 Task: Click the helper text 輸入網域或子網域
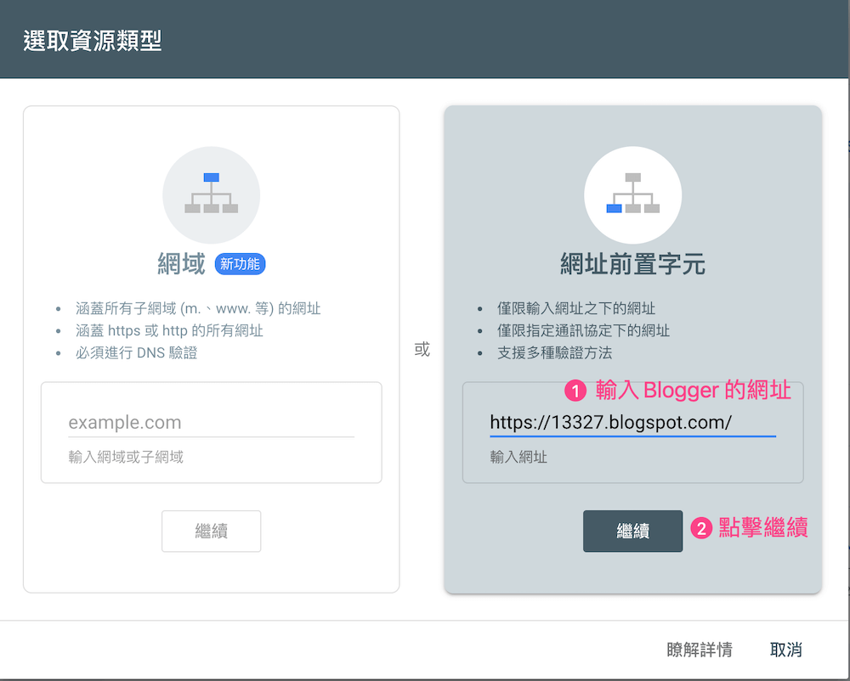tap(126, 457)
